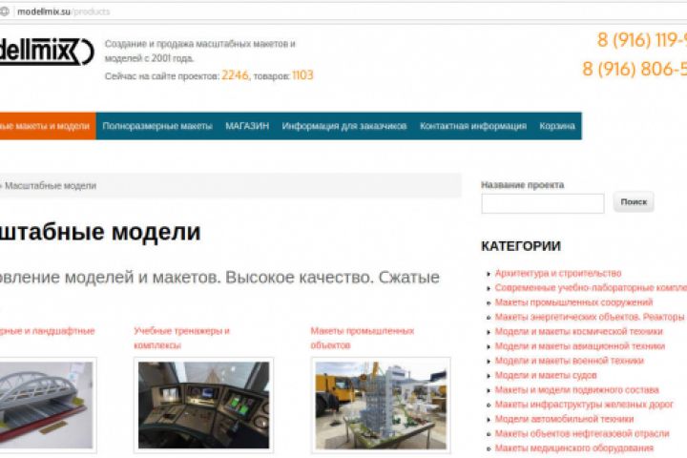Click the projects count '2246'
This screenshot has width=687, height=458.
[236, 75]
